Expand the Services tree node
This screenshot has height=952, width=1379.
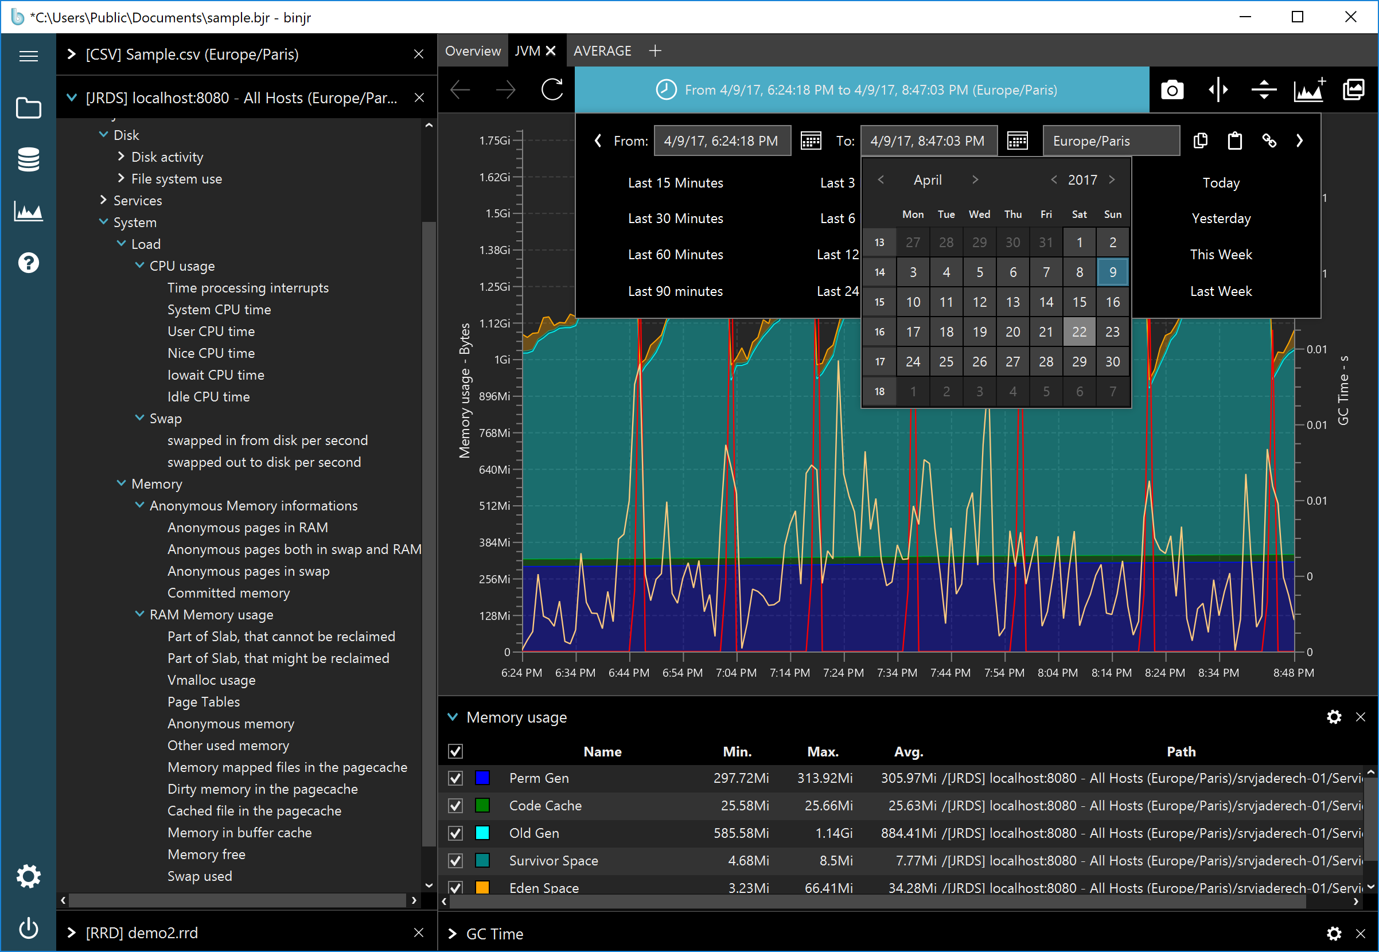click(103, 200)
